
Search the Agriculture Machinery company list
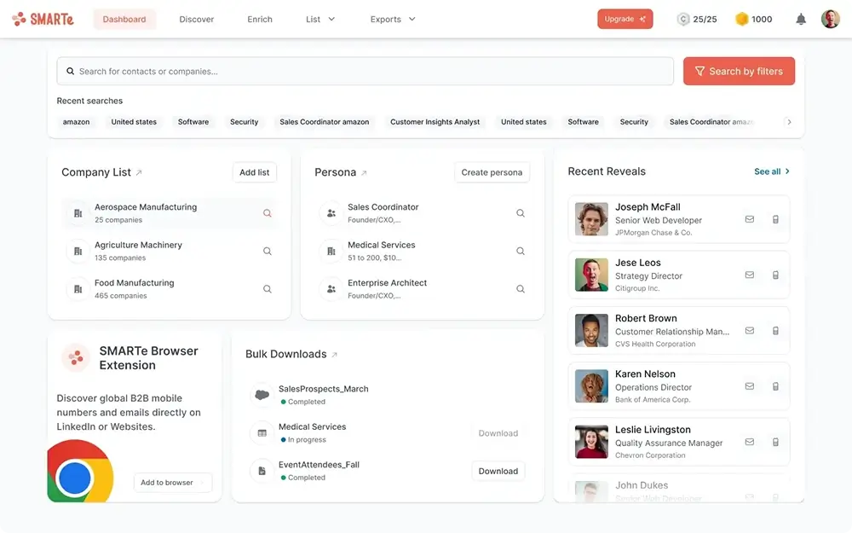[x=267, y=252]
